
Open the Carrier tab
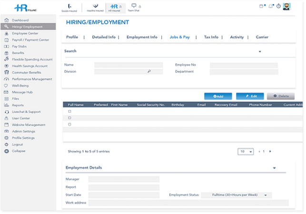262,37
